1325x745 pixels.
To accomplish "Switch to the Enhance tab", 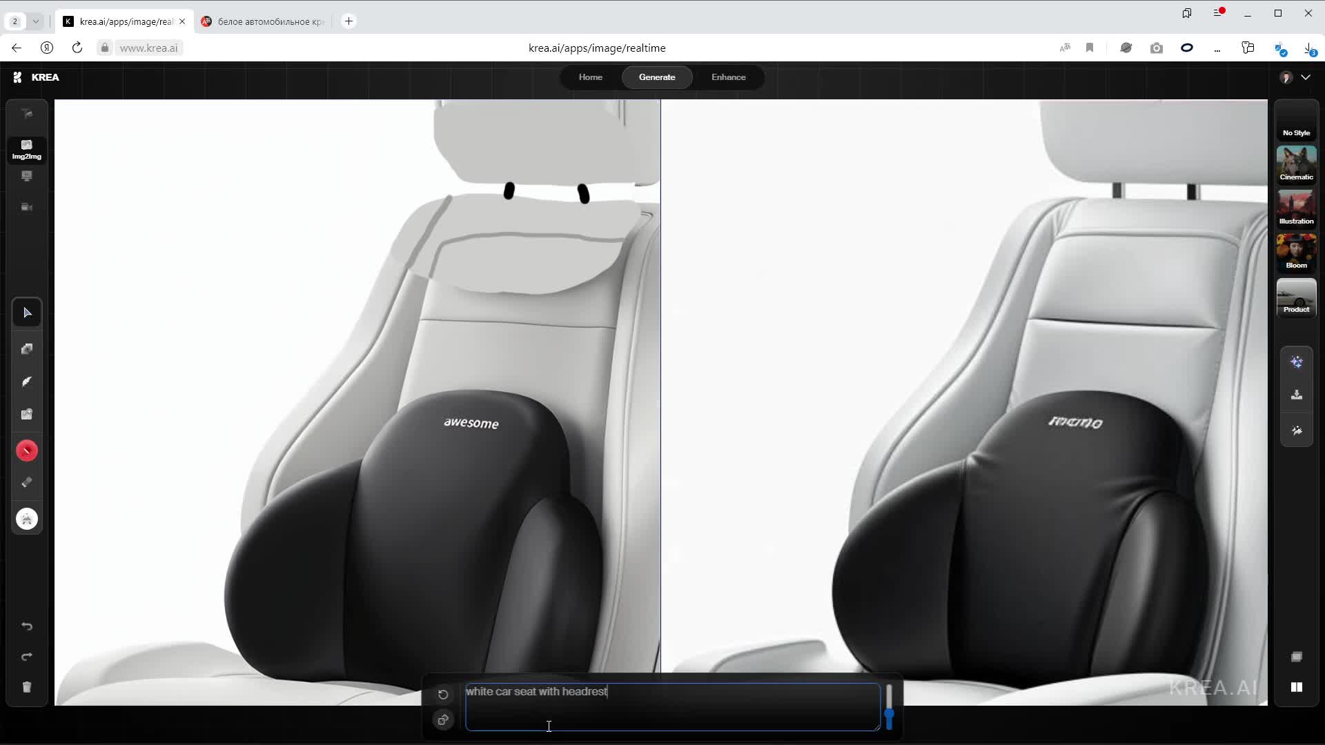I will [728, 77].
